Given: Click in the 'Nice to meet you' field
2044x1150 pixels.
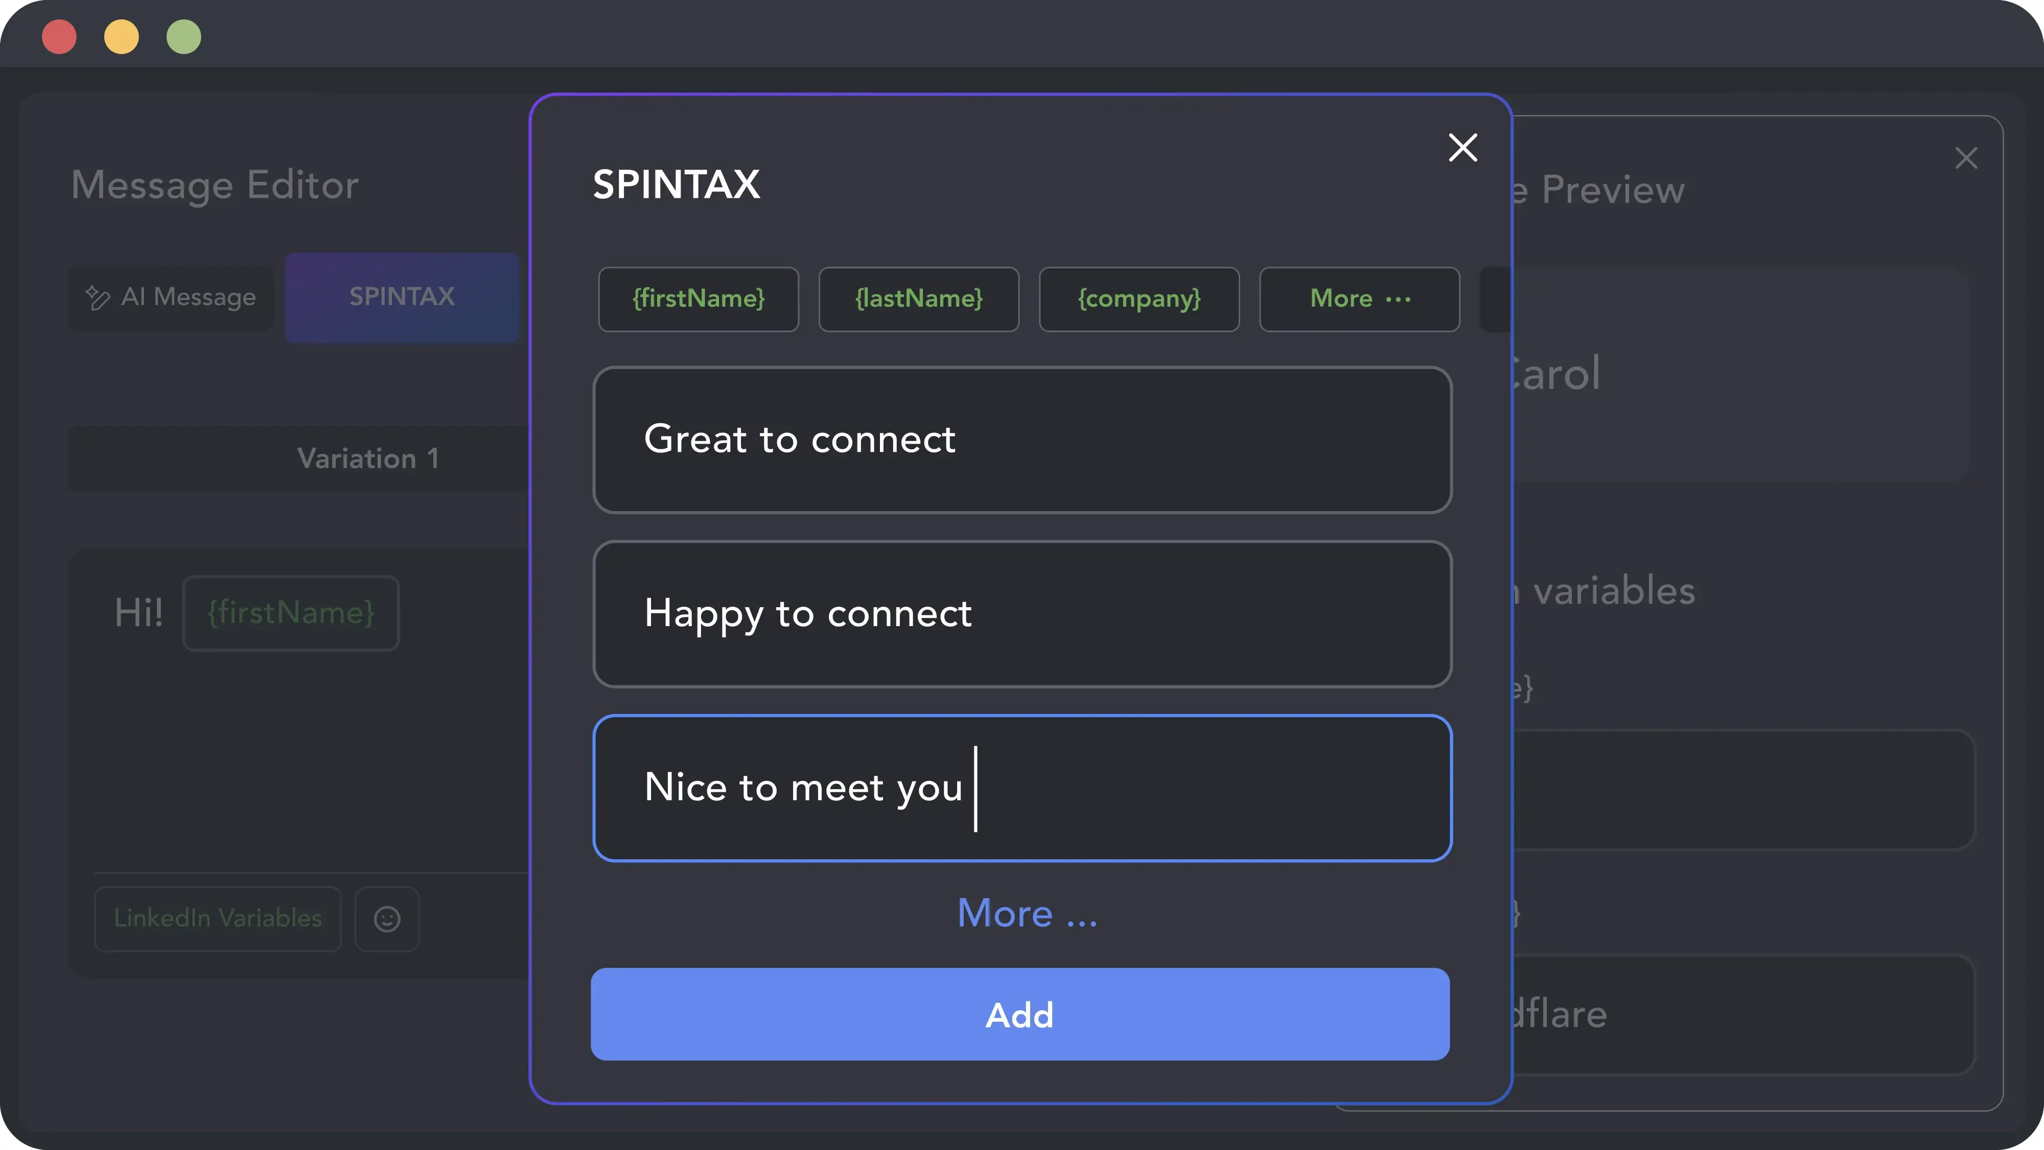Looking at the screenshot, I should click(1022, 787).
